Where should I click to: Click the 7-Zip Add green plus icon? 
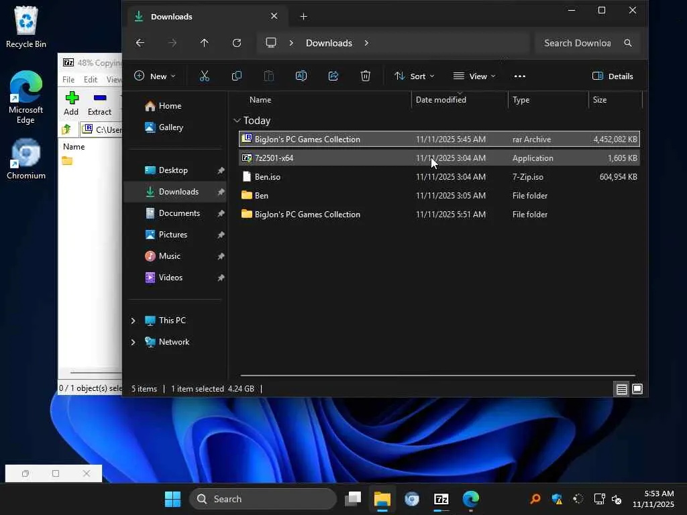point(72,99)
